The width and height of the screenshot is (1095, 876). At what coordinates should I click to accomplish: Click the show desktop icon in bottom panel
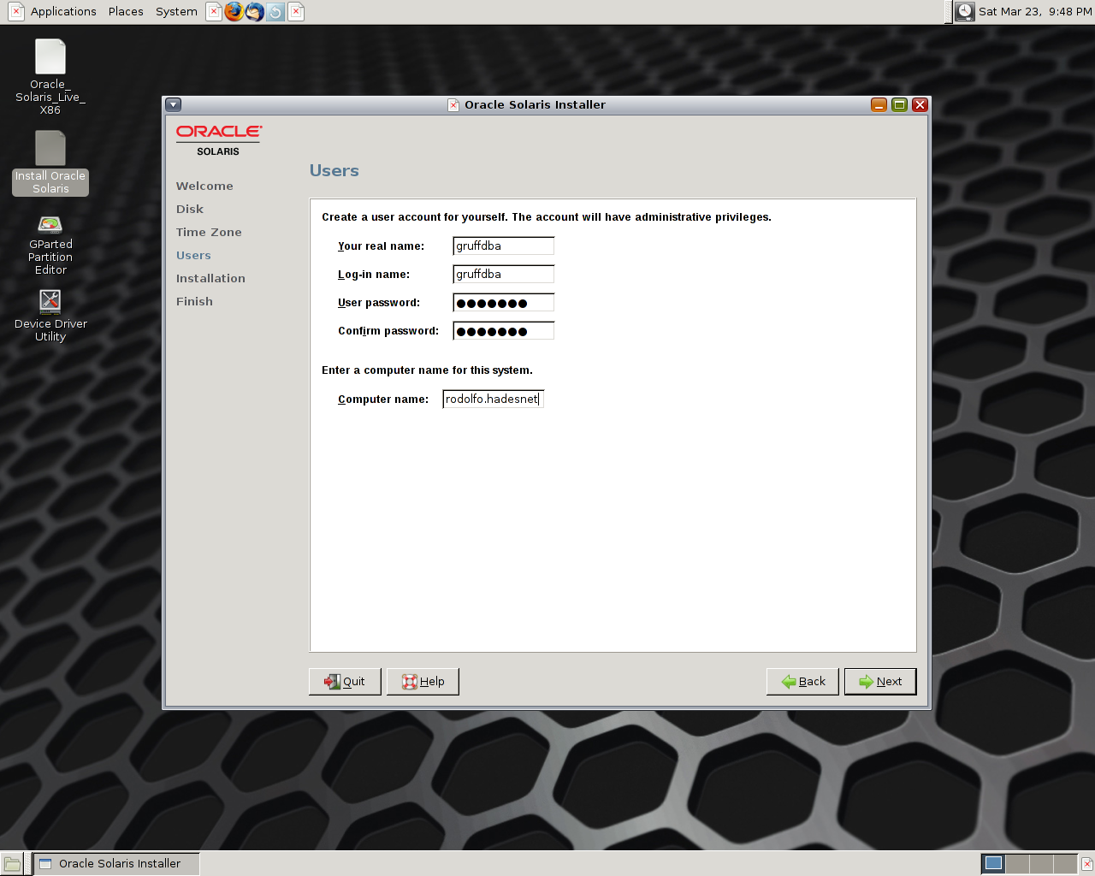(x=12, y=863)
